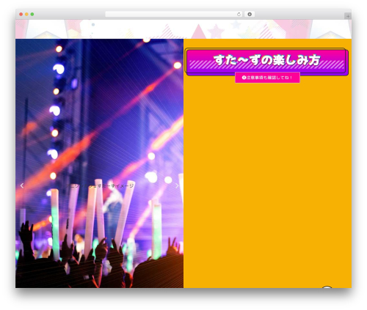Image resolution: width=367 pixels, height=310 pixels.
Task: Click the すた〜ずの楽しみ方 heading banner
Action: pos(266,62)
